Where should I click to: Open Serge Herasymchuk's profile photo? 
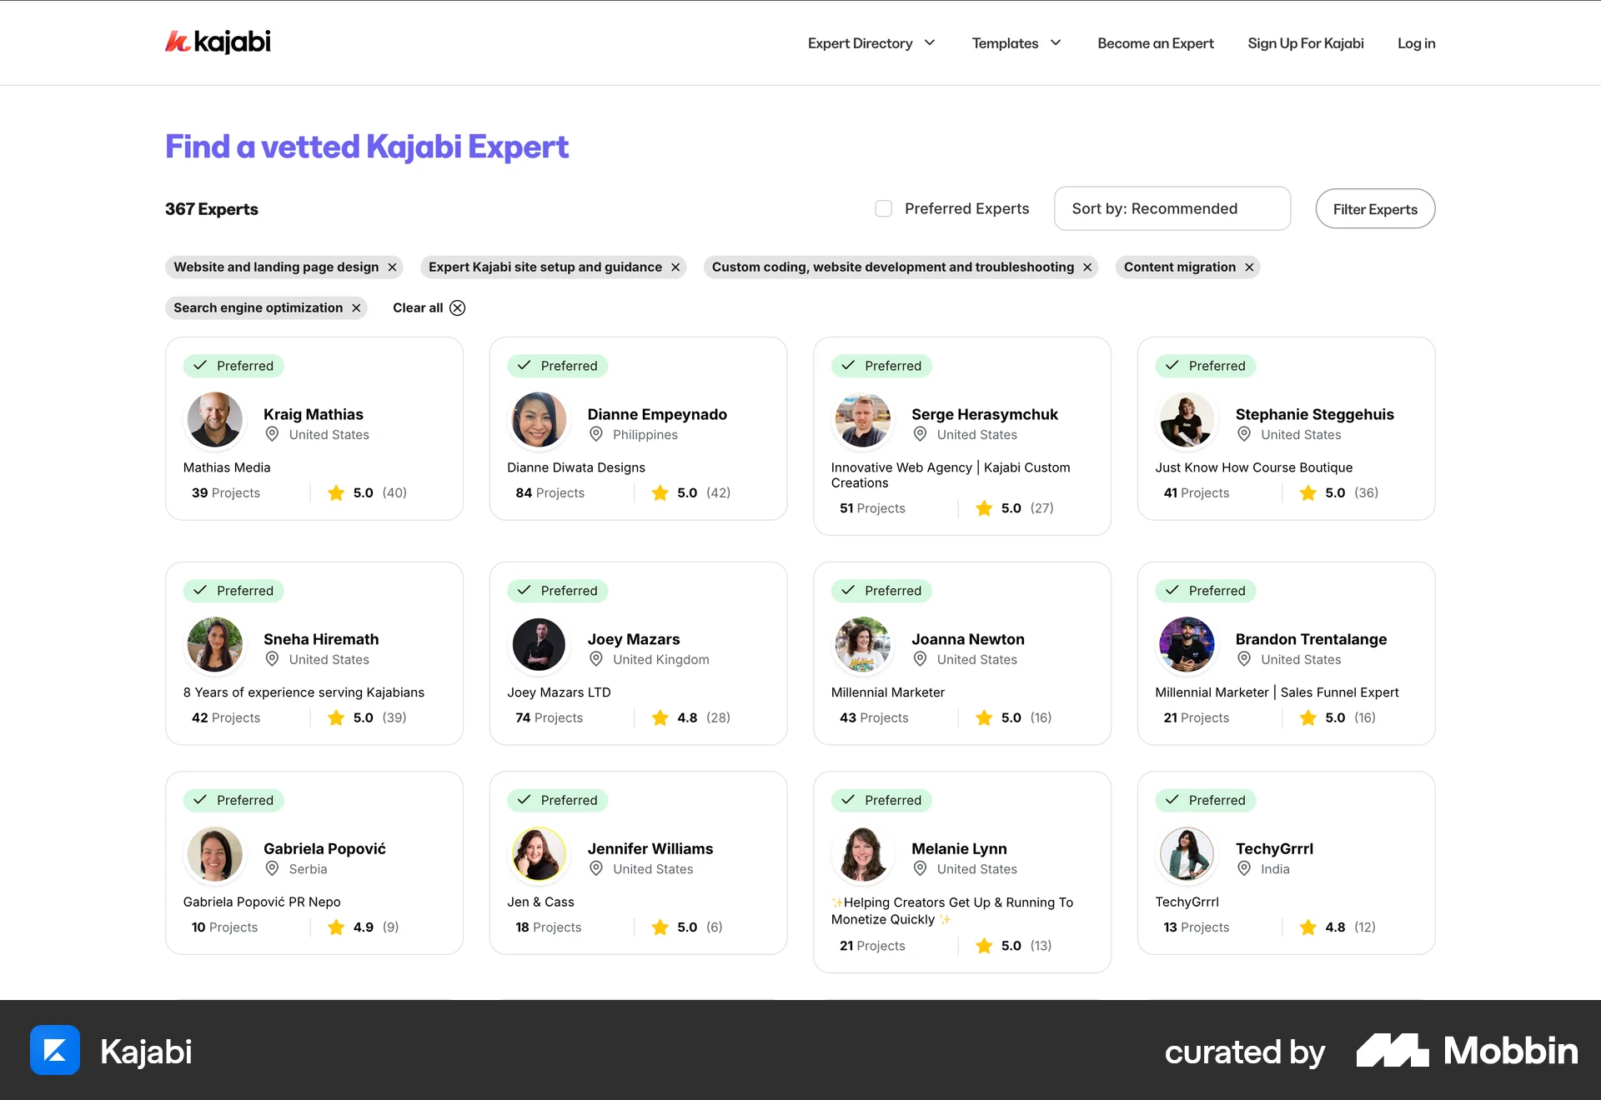pos(863,420)
